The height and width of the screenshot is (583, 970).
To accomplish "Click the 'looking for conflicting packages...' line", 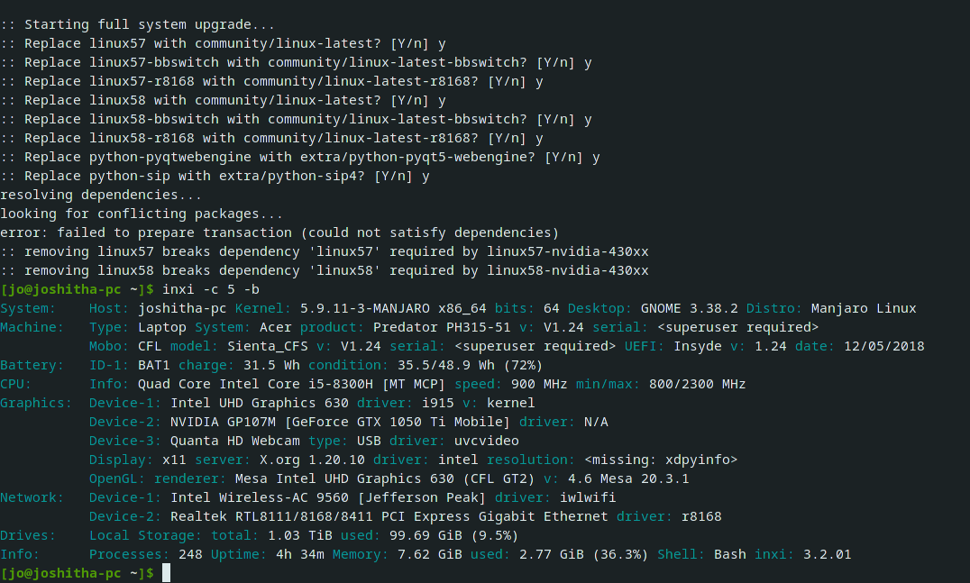I will [x=142, y=214].
